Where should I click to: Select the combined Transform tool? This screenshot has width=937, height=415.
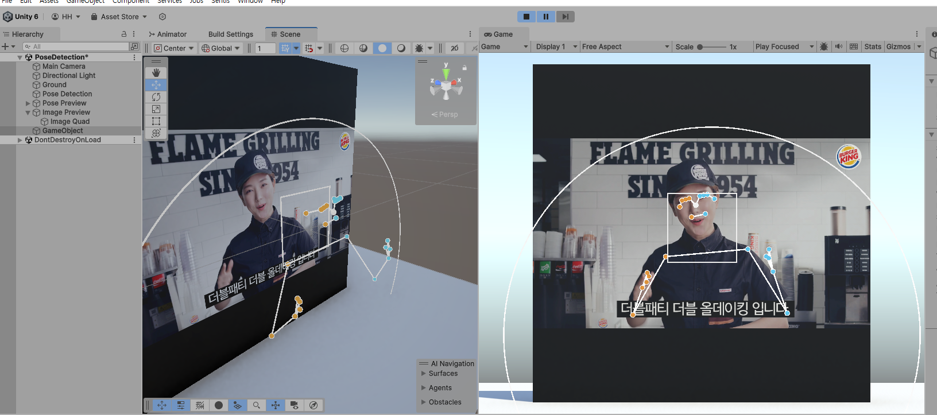coord(156,133)
